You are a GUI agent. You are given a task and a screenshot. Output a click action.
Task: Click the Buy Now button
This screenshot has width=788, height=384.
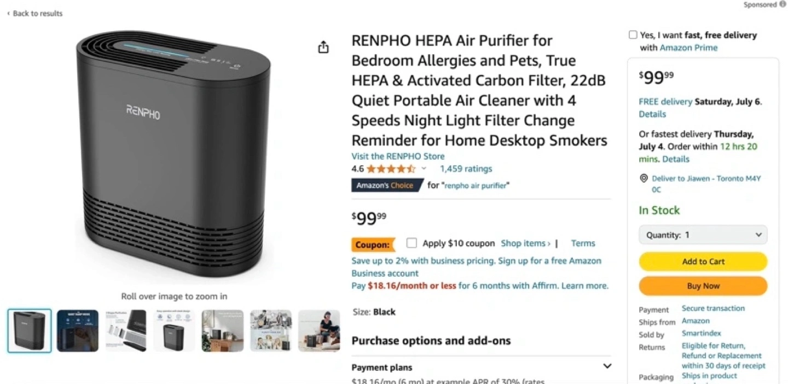(x=703, y=286)
